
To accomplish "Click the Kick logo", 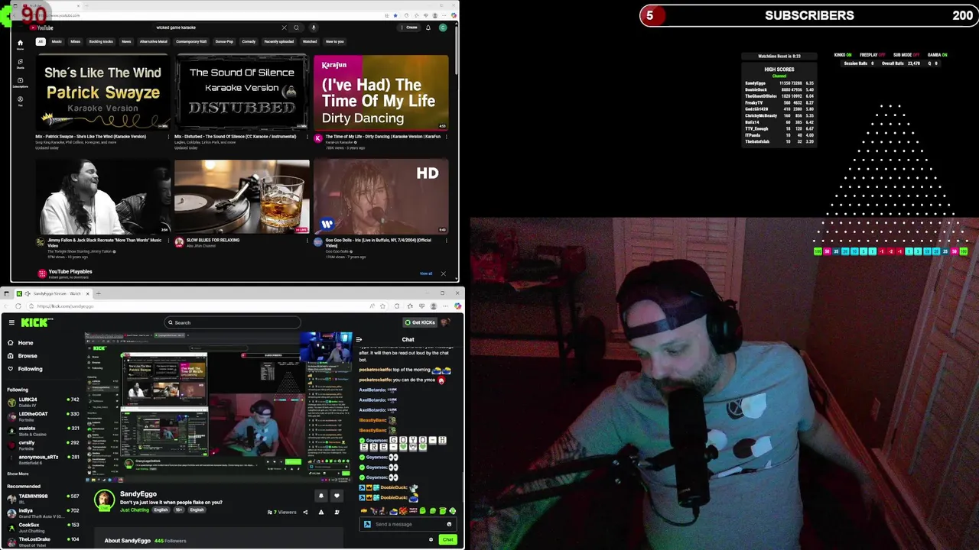I will [x=37, y=322].
